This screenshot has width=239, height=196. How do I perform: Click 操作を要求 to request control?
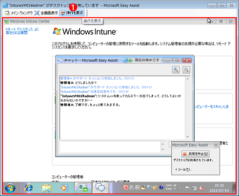(x=72, y=13)
